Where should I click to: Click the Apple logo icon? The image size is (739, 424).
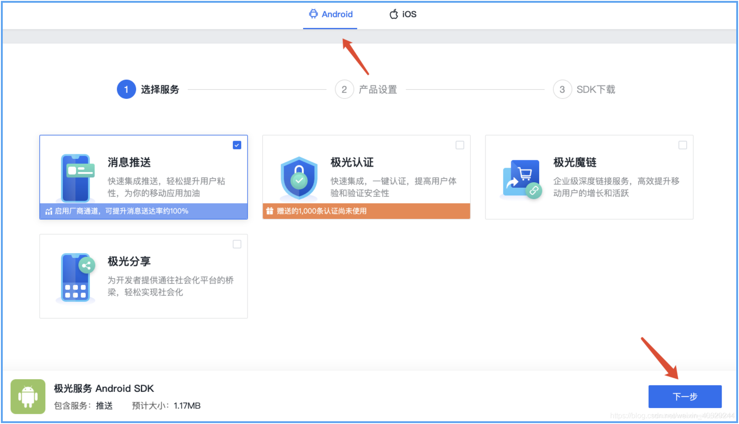394,14
